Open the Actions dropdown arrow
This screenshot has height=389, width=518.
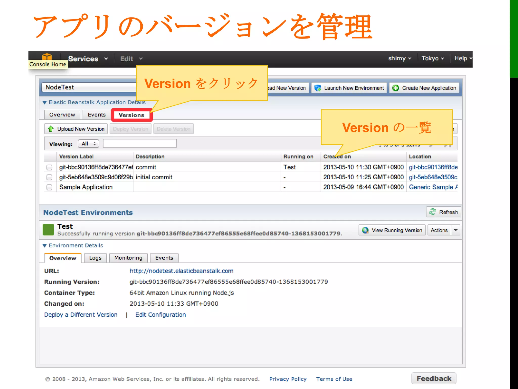tap(456, 230)
